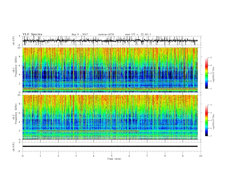Screen dimensions: 226x175
Task: Click the time axis tick label "5"
Action: pos(112,156)
